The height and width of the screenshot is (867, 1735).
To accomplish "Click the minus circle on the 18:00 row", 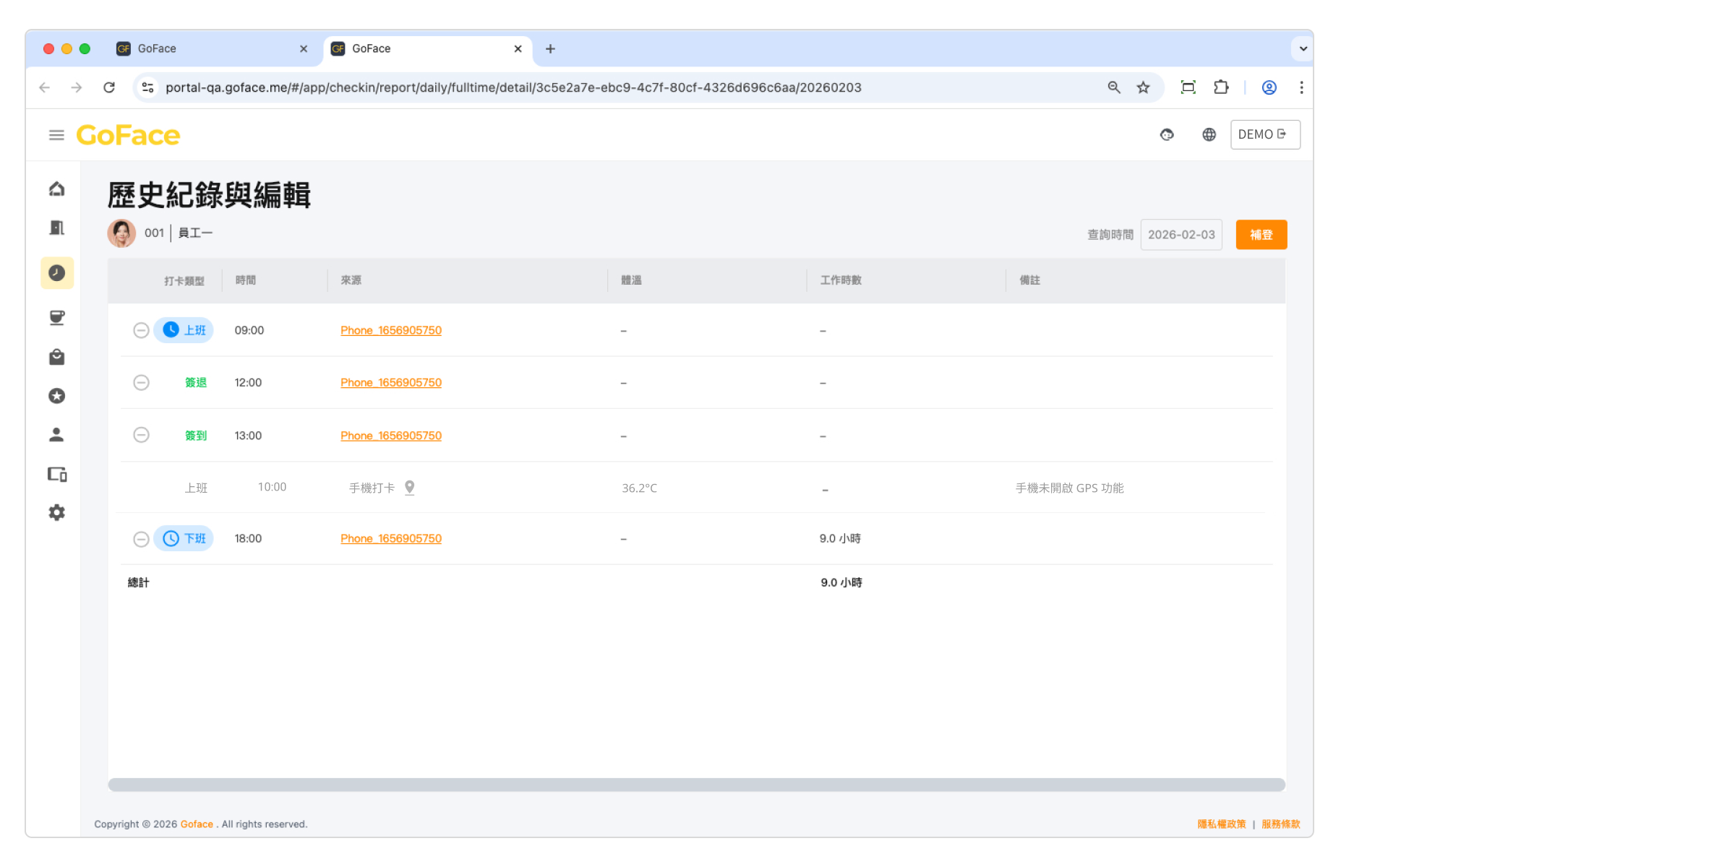I will tap(141, 539).
